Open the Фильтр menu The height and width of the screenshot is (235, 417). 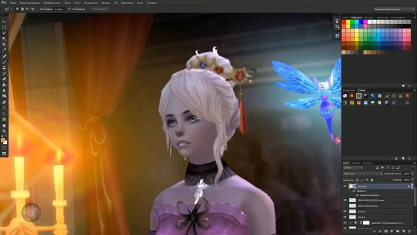pyautogui.click(x=106, y=3)
